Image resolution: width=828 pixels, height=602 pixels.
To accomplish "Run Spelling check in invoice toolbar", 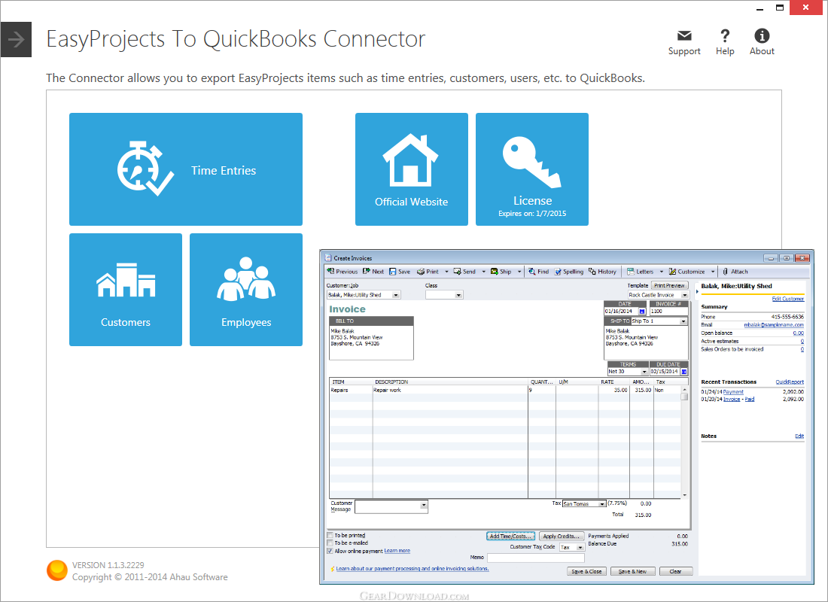I will click(569, 272).
